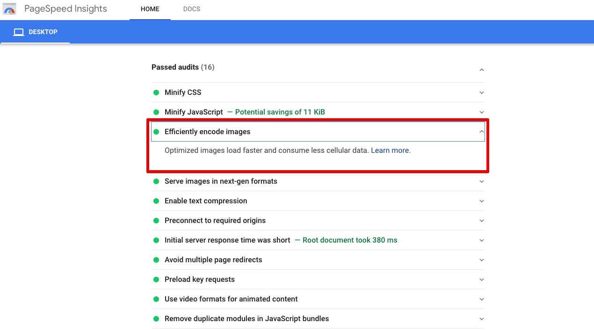This screenshot has width=594, height=330.
Task: Click 'Initial server response time was short' title
Action: 227,240
